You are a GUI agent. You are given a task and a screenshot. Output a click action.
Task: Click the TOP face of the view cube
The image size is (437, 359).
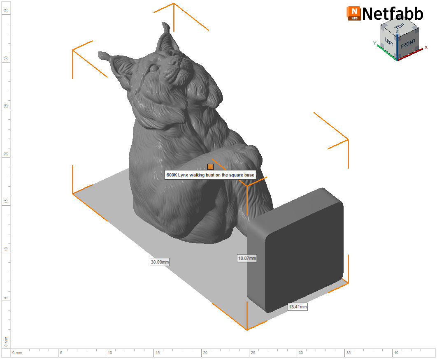point(400,26)
